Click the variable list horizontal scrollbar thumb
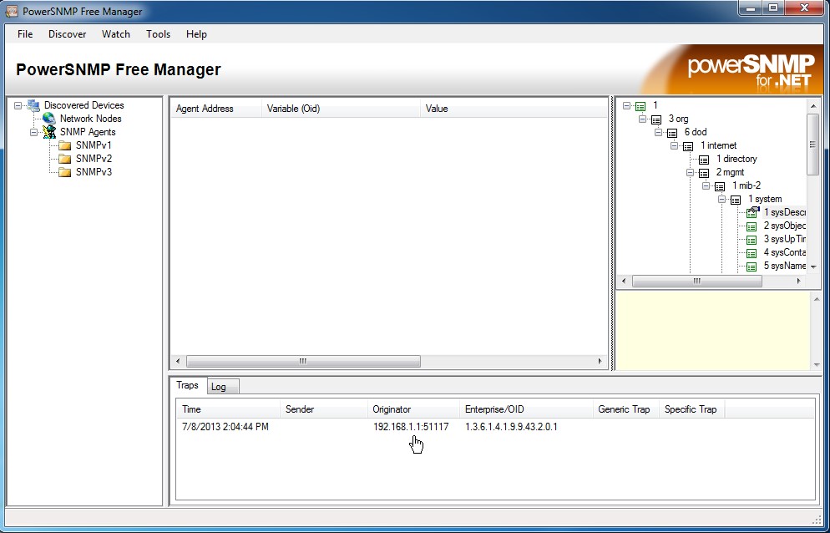Screen dimensions: 830x533 (x=303, y=362)
